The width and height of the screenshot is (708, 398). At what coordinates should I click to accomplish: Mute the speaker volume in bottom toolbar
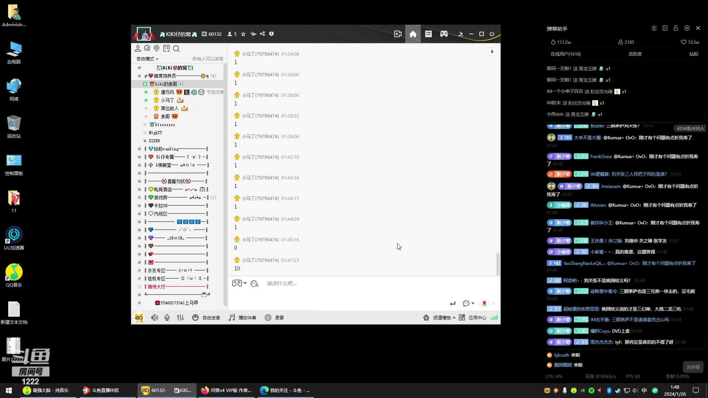pyautogui.click(x=155, y=318)
